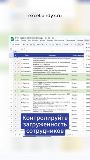90x160 pixels.
Task: Click the formula bar containing №
Action: (55, 49)
